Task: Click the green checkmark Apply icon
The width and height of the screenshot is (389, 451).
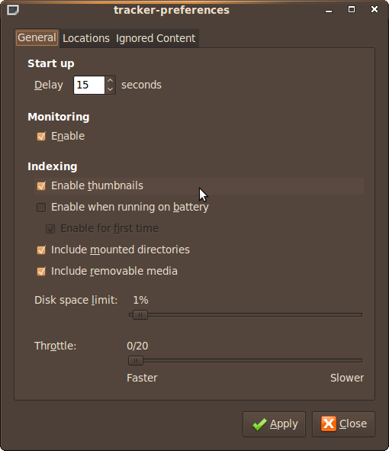Action: point(259,424)
